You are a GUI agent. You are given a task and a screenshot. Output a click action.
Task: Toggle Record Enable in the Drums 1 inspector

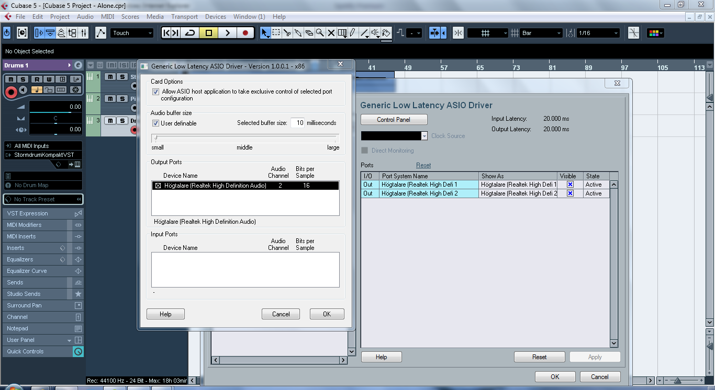click(x=11, y=92)
